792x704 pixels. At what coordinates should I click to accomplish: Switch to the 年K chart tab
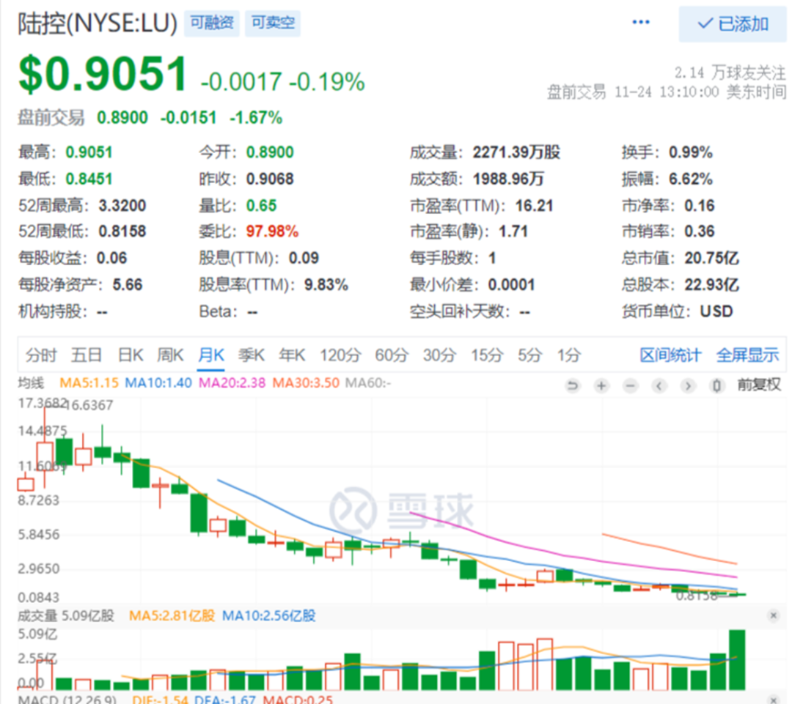(292, 355)
